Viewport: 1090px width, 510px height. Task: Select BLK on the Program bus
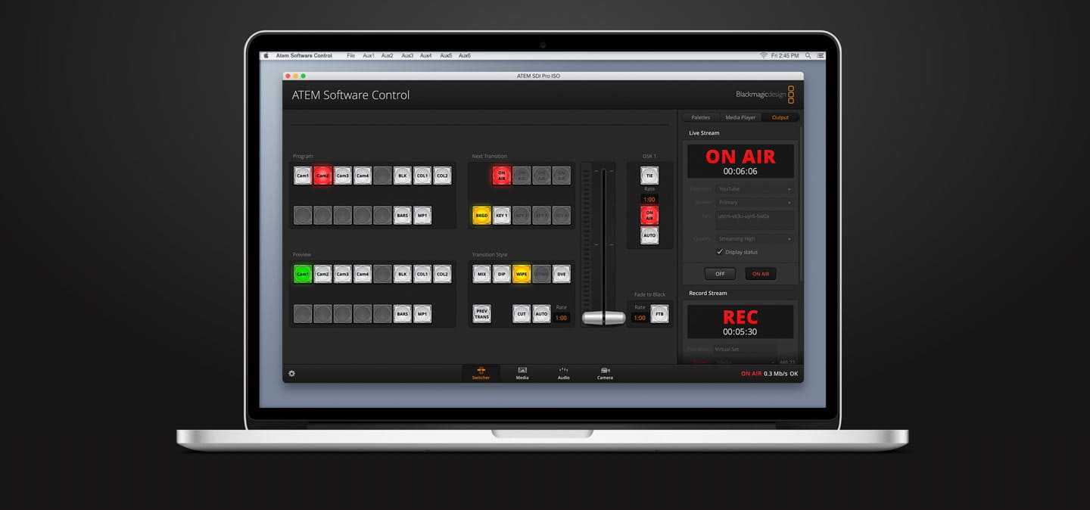(x=403, y=176)
